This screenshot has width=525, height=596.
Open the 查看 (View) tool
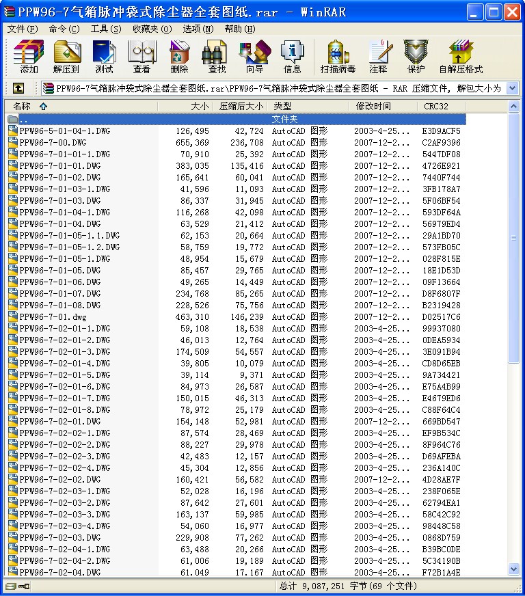(142, 57)
